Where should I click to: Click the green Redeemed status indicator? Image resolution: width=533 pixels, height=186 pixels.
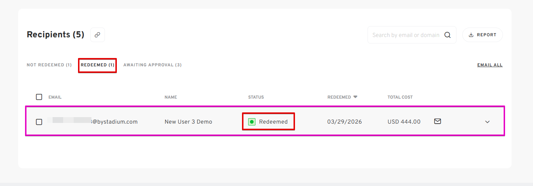click(251, 122)
